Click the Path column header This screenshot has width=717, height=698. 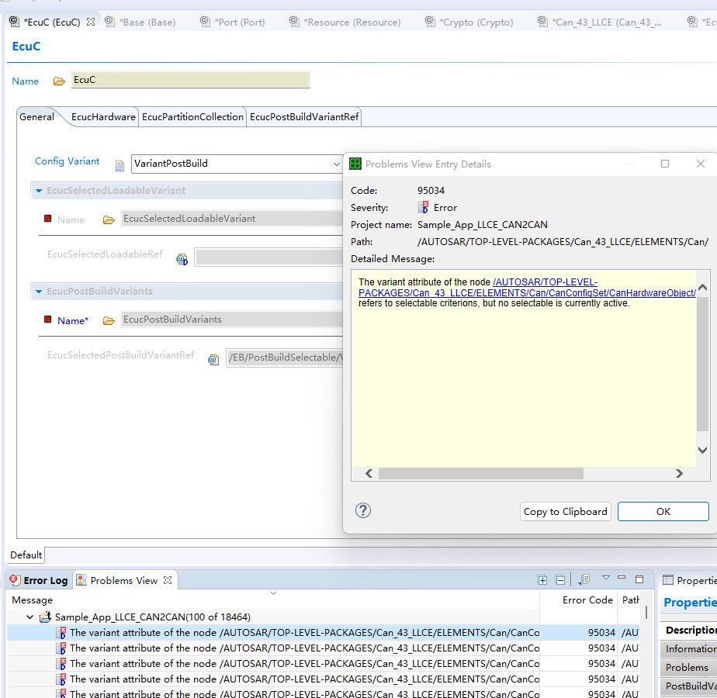point(631,600)
